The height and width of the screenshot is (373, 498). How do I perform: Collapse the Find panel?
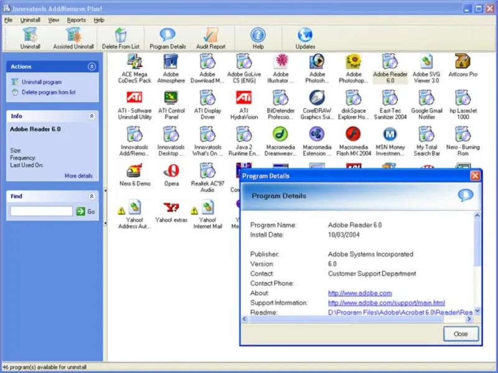(x=92, y=196)
